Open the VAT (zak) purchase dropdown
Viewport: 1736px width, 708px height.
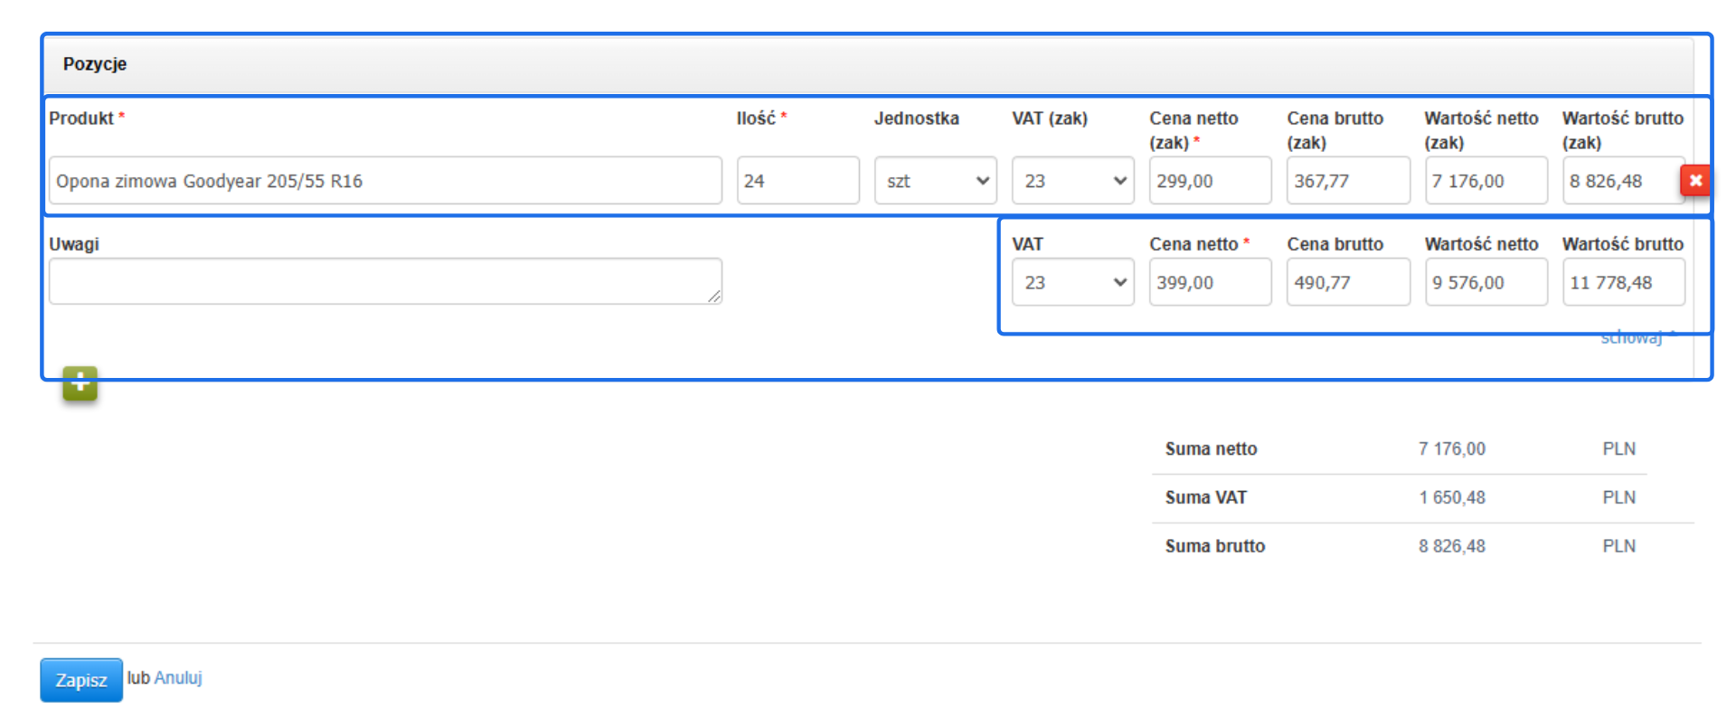(x=1072, y=181)
